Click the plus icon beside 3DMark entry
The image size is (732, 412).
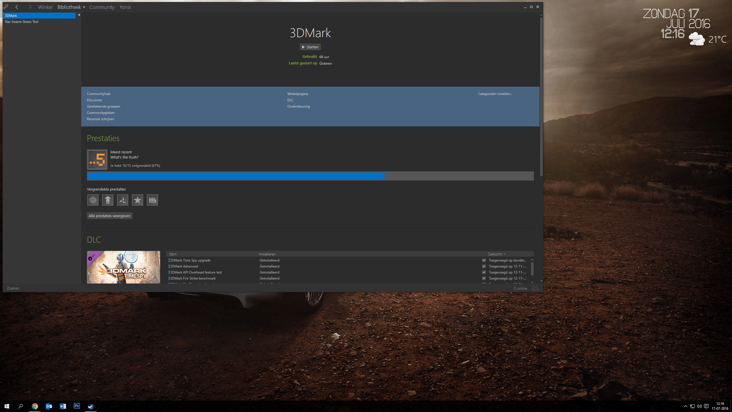[x=79, y=15]
